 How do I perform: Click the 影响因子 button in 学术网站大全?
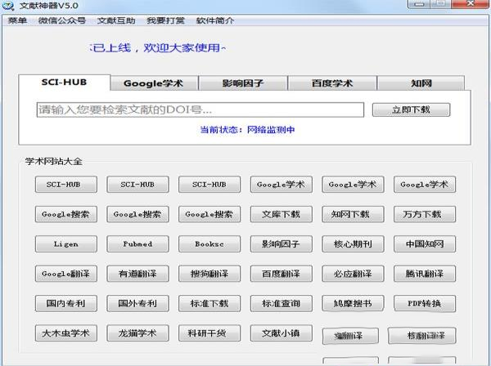282,243
